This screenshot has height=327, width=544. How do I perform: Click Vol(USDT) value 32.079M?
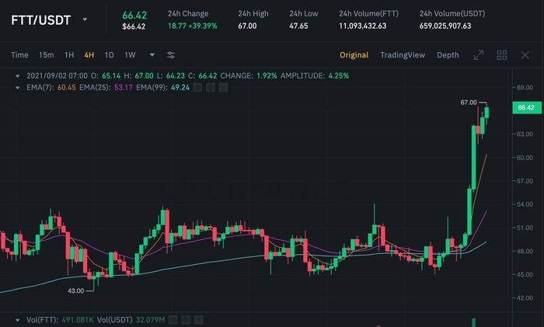pyautogui.click(x=150, y=320)
